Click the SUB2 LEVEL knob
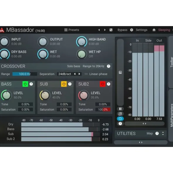The height and width of the screenshot is (173, 173). point(84,95)
